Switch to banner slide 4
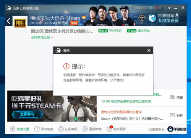Image resolution: width=191 pixels, height=138 pixels. click(87, 119)
